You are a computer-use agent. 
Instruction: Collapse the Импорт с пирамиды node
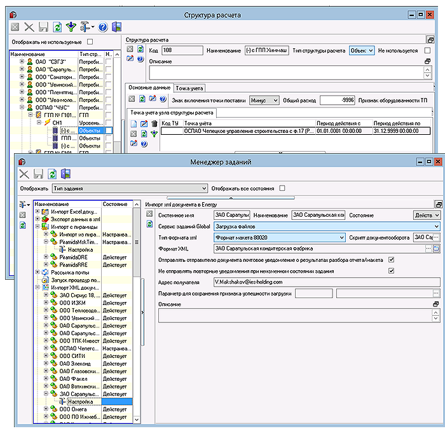point(38,226)
